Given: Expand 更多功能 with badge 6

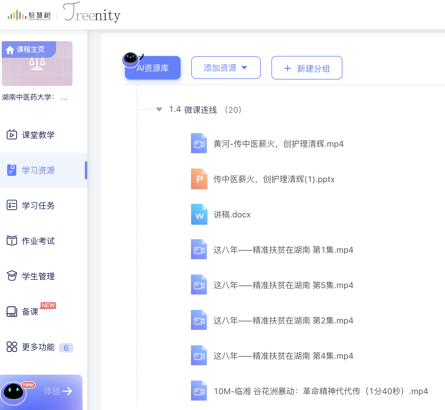Looking at the screenshot, I should pyautogui.click(x=38, y=347).
